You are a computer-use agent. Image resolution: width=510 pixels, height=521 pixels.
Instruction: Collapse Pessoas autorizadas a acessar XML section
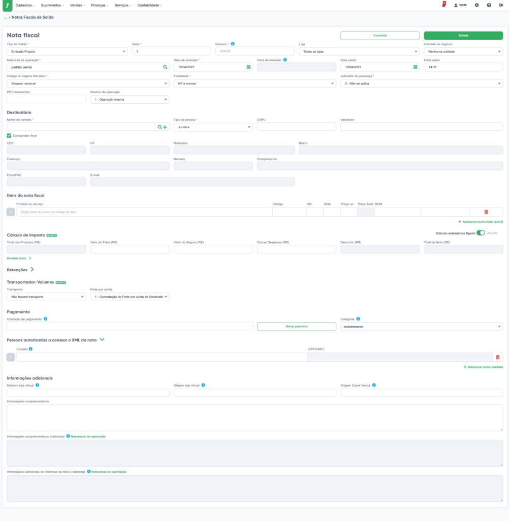coord(102,339)
